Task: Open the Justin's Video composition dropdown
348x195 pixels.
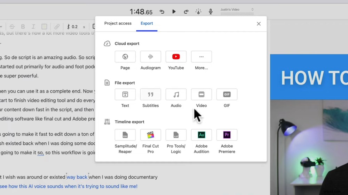Action: click(237, 9)
